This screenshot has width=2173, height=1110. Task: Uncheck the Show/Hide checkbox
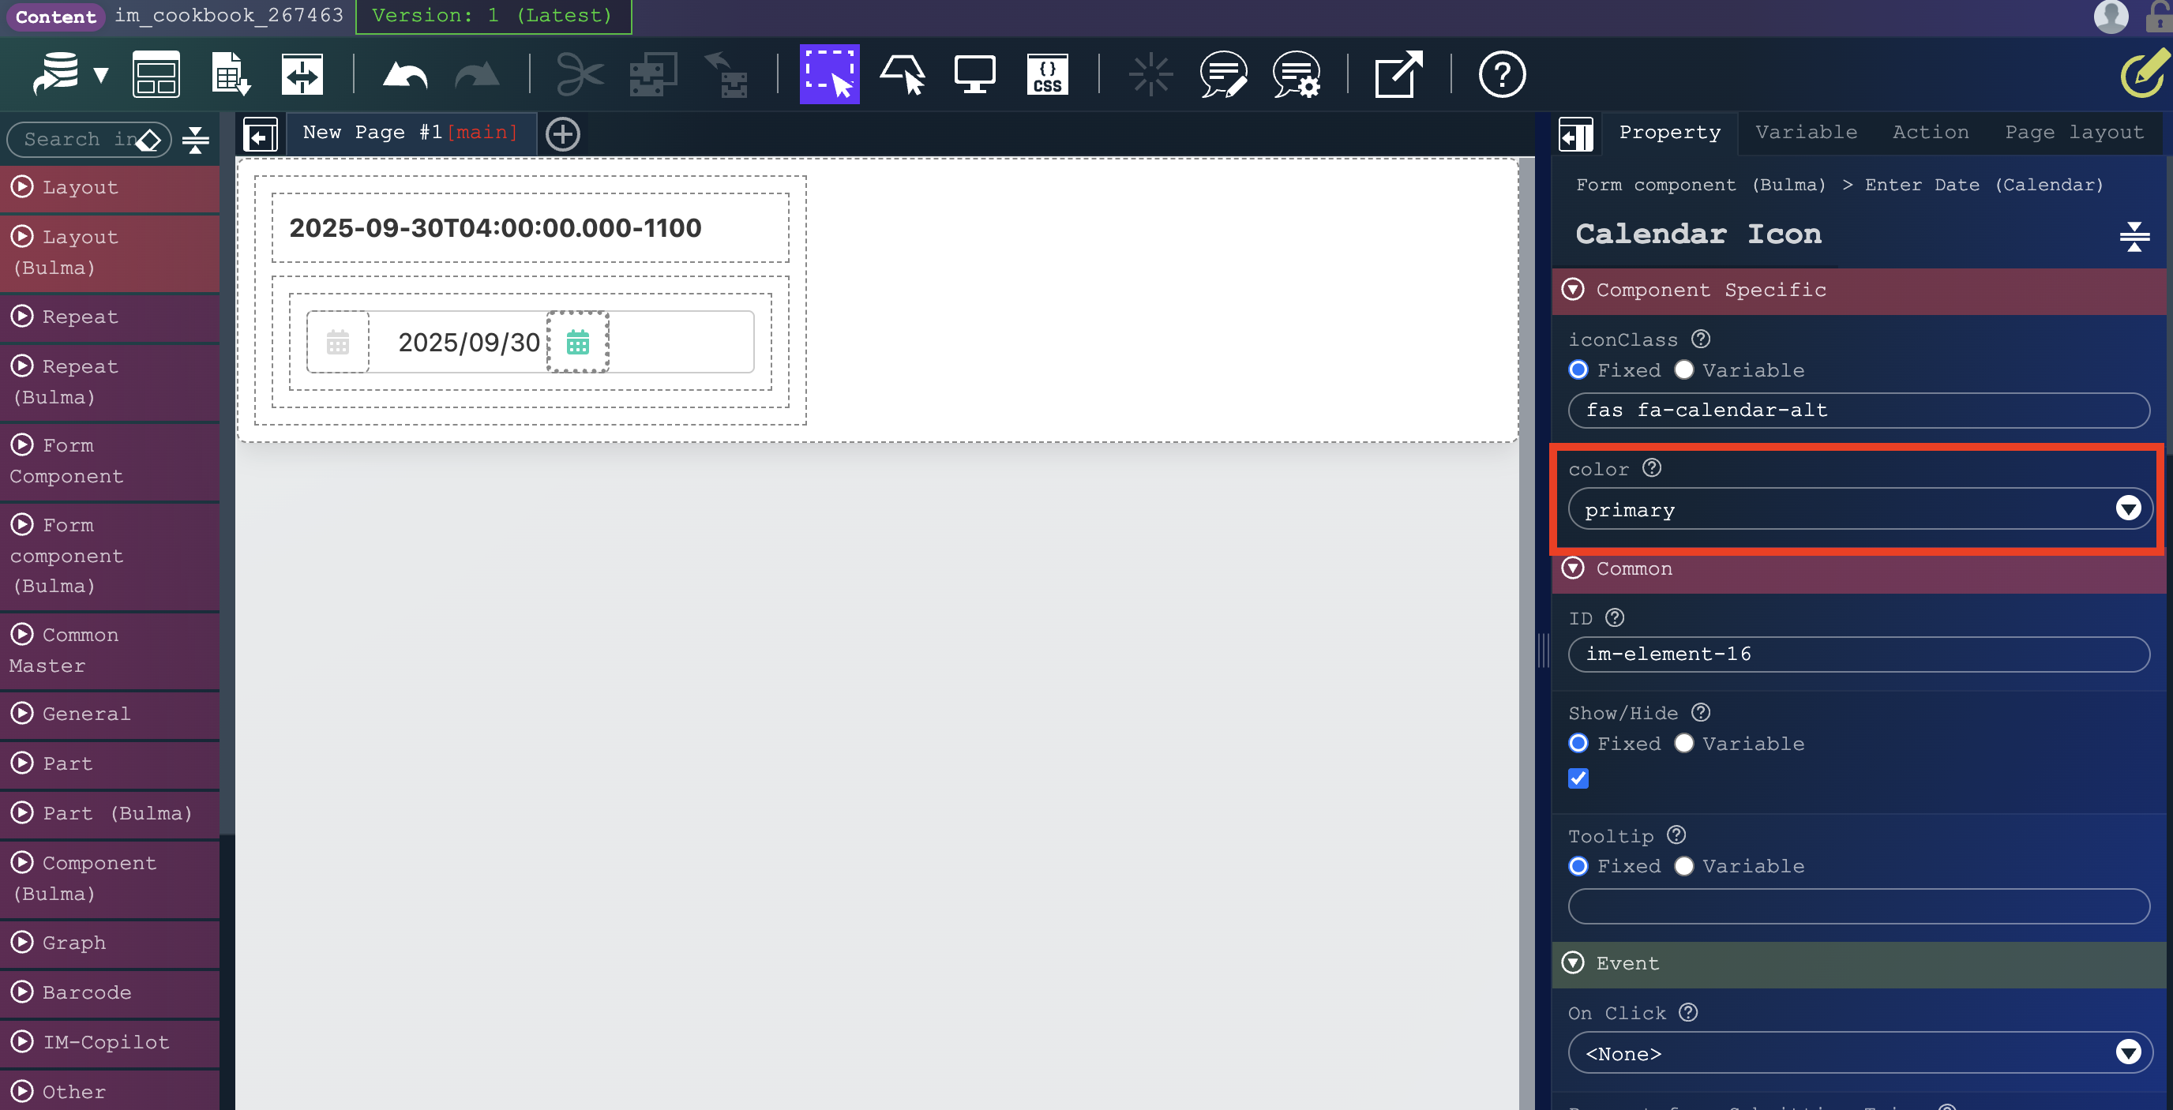[x=1578, y=778]
